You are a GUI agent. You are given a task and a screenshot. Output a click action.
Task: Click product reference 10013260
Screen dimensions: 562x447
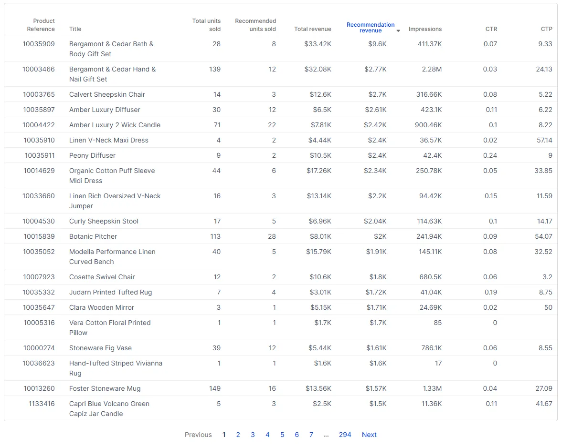pos(39,388)
